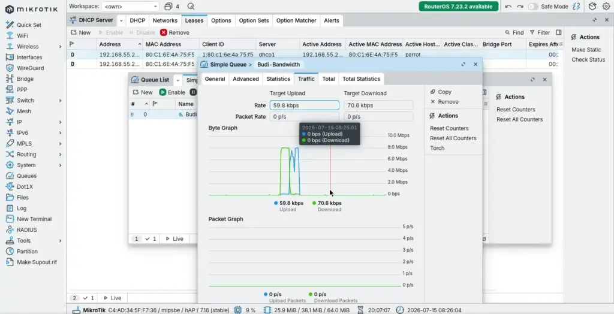This screenshot has height=314, width=614.
Task: Click the Upload legend in Byte Graph
Action: click(288, 206)
